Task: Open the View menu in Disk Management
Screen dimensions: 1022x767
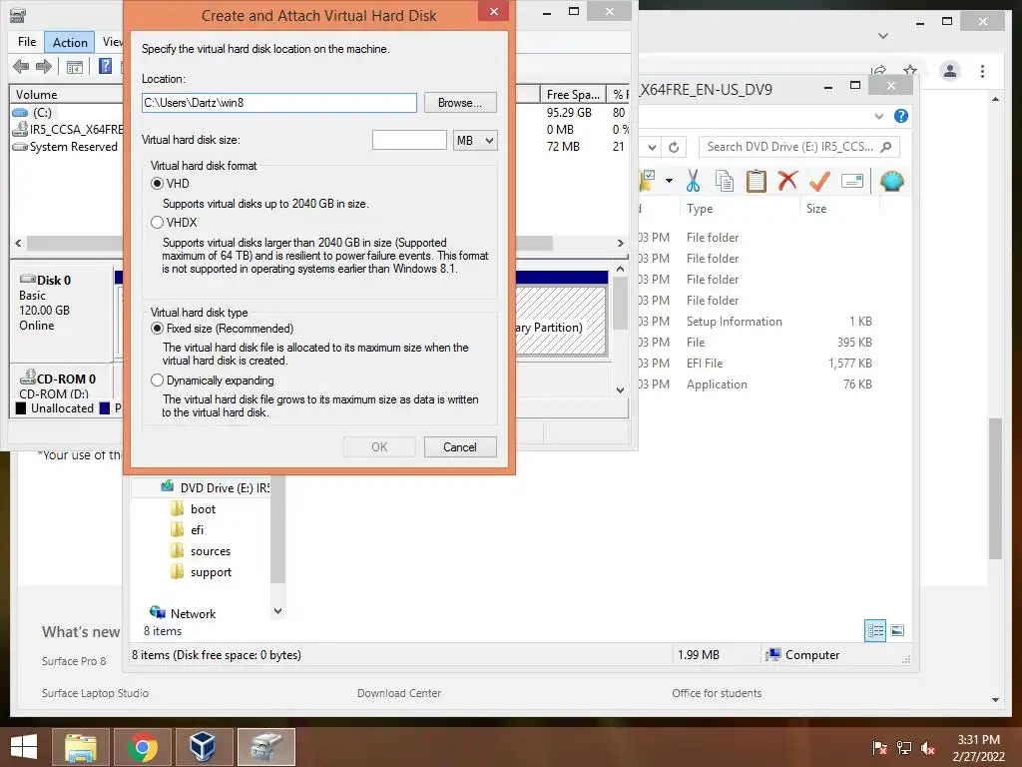Action: 112,42
